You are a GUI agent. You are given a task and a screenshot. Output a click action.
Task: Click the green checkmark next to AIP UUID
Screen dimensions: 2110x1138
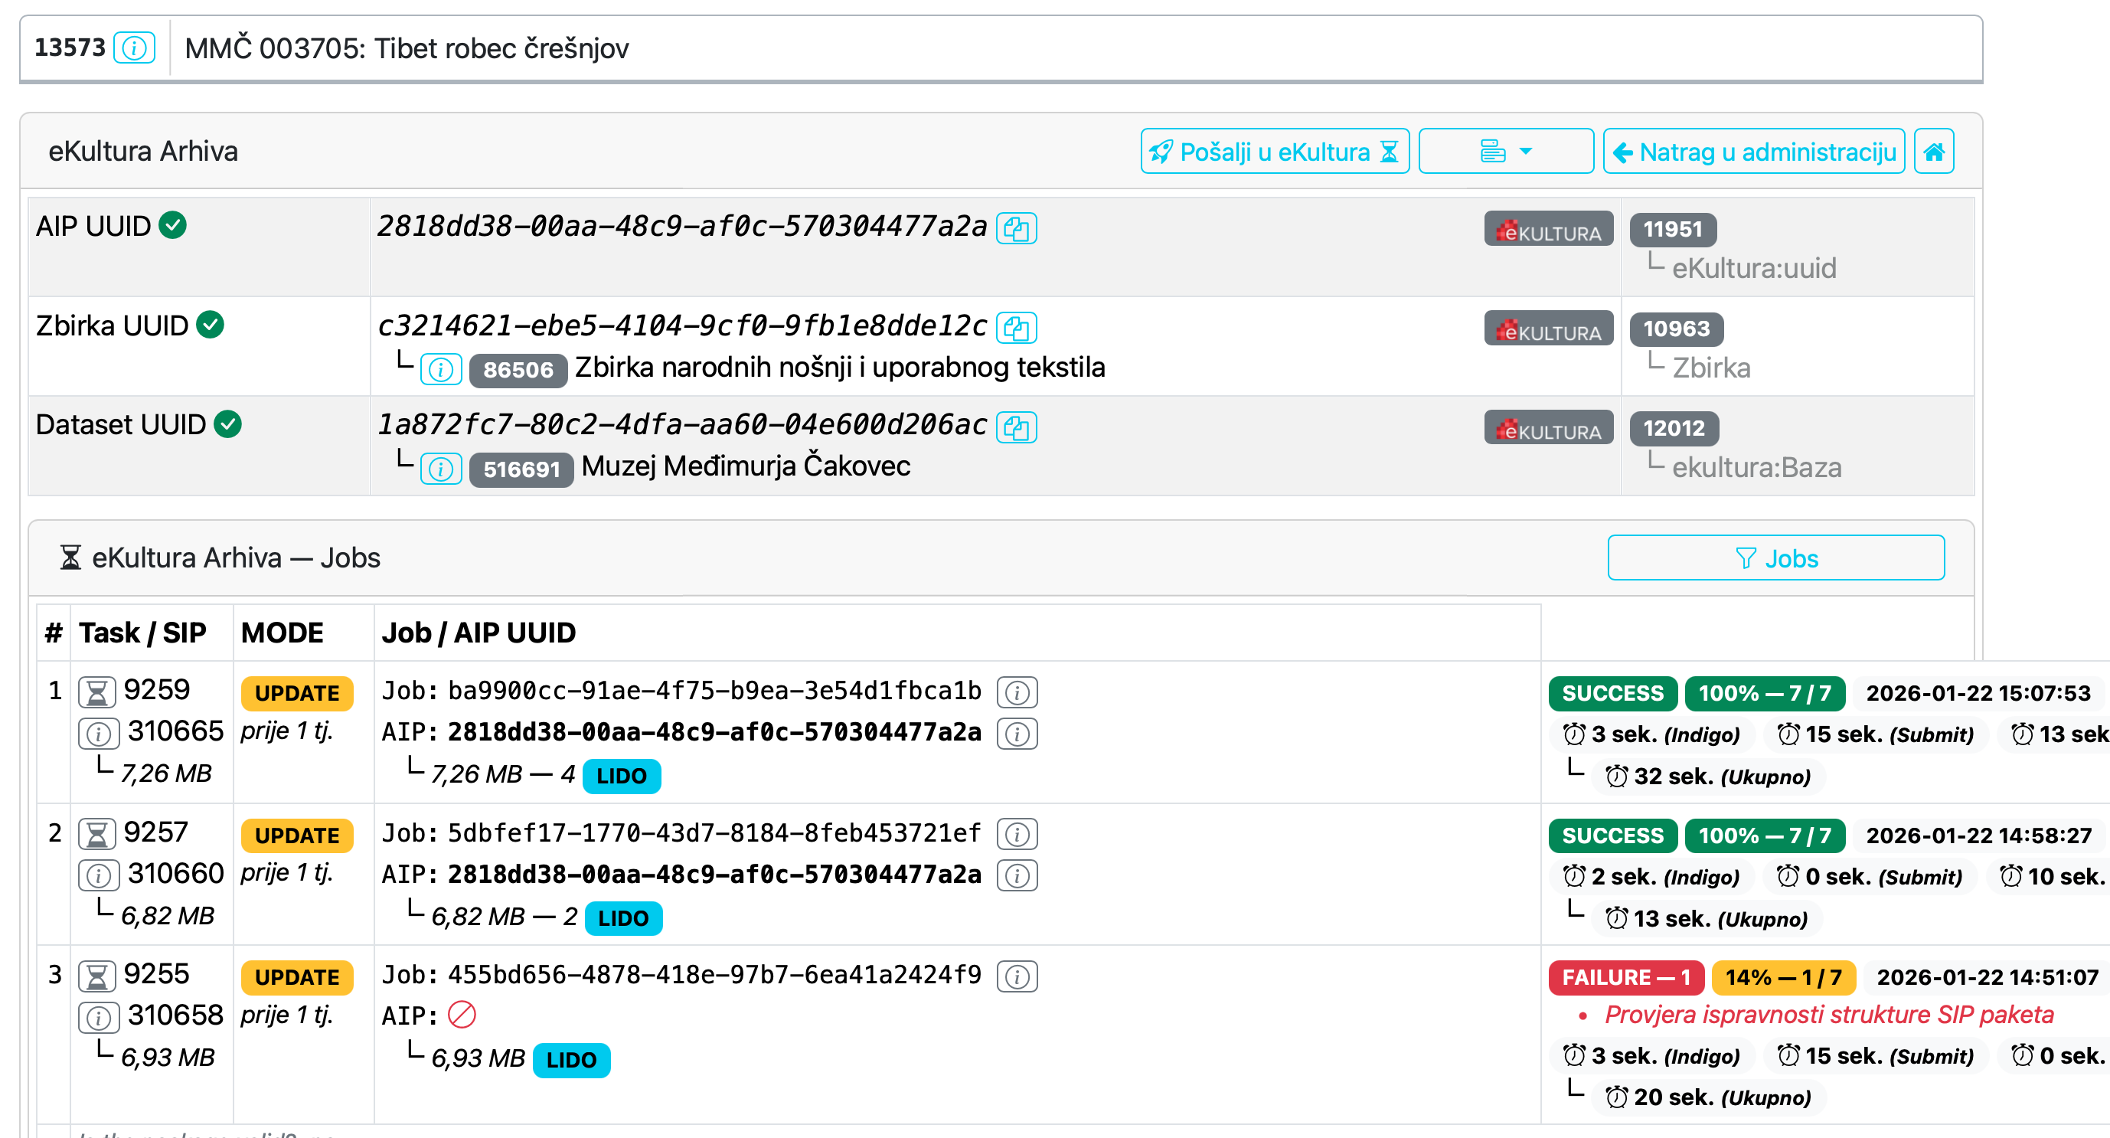tap(174, 225)
